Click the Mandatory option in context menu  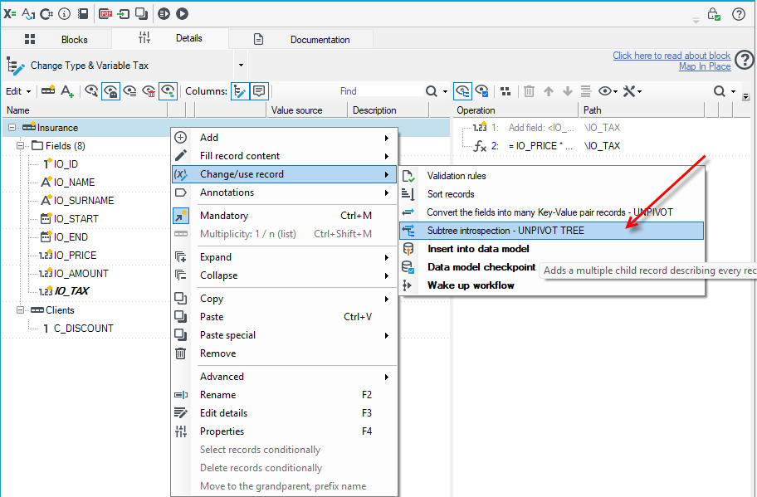click(285, 216)
